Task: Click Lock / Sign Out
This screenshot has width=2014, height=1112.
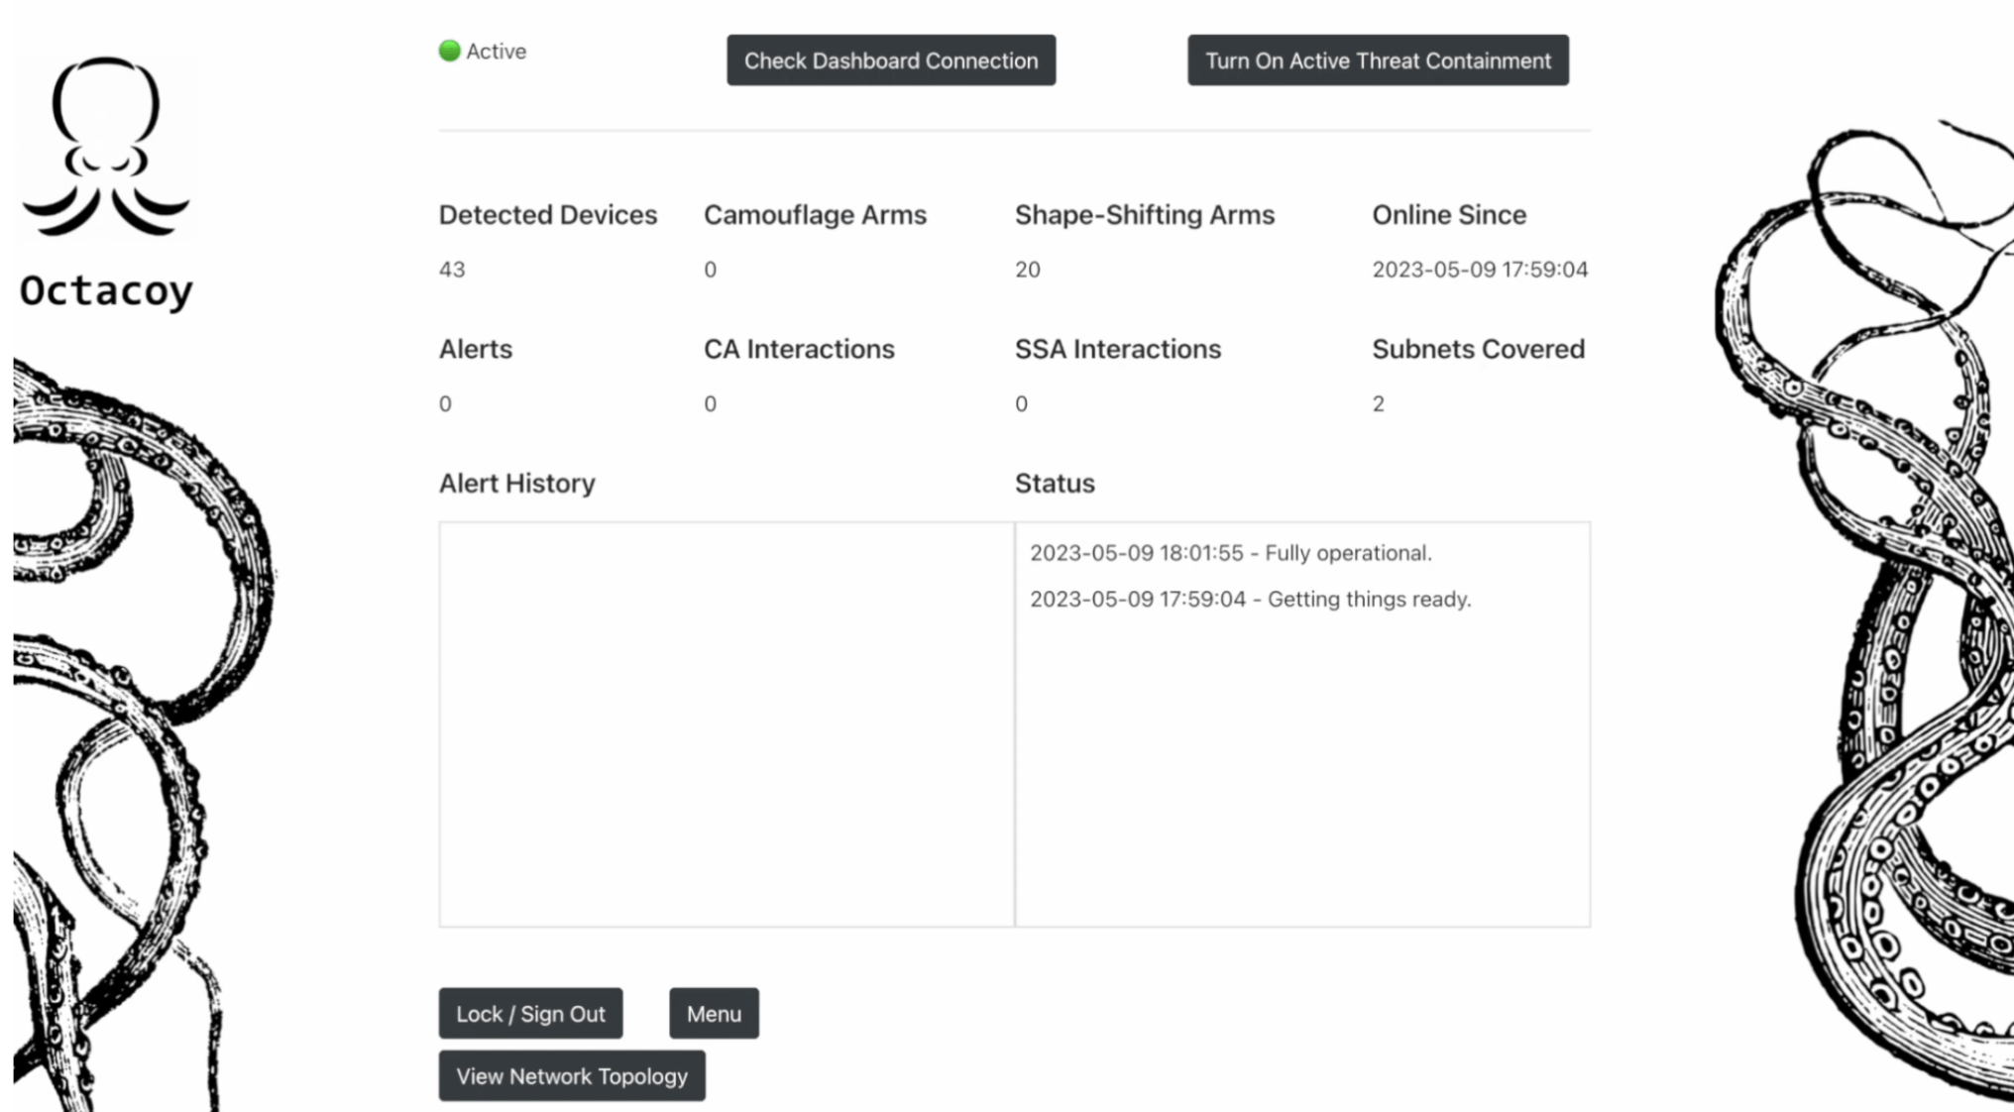Action: (530, 1013)
